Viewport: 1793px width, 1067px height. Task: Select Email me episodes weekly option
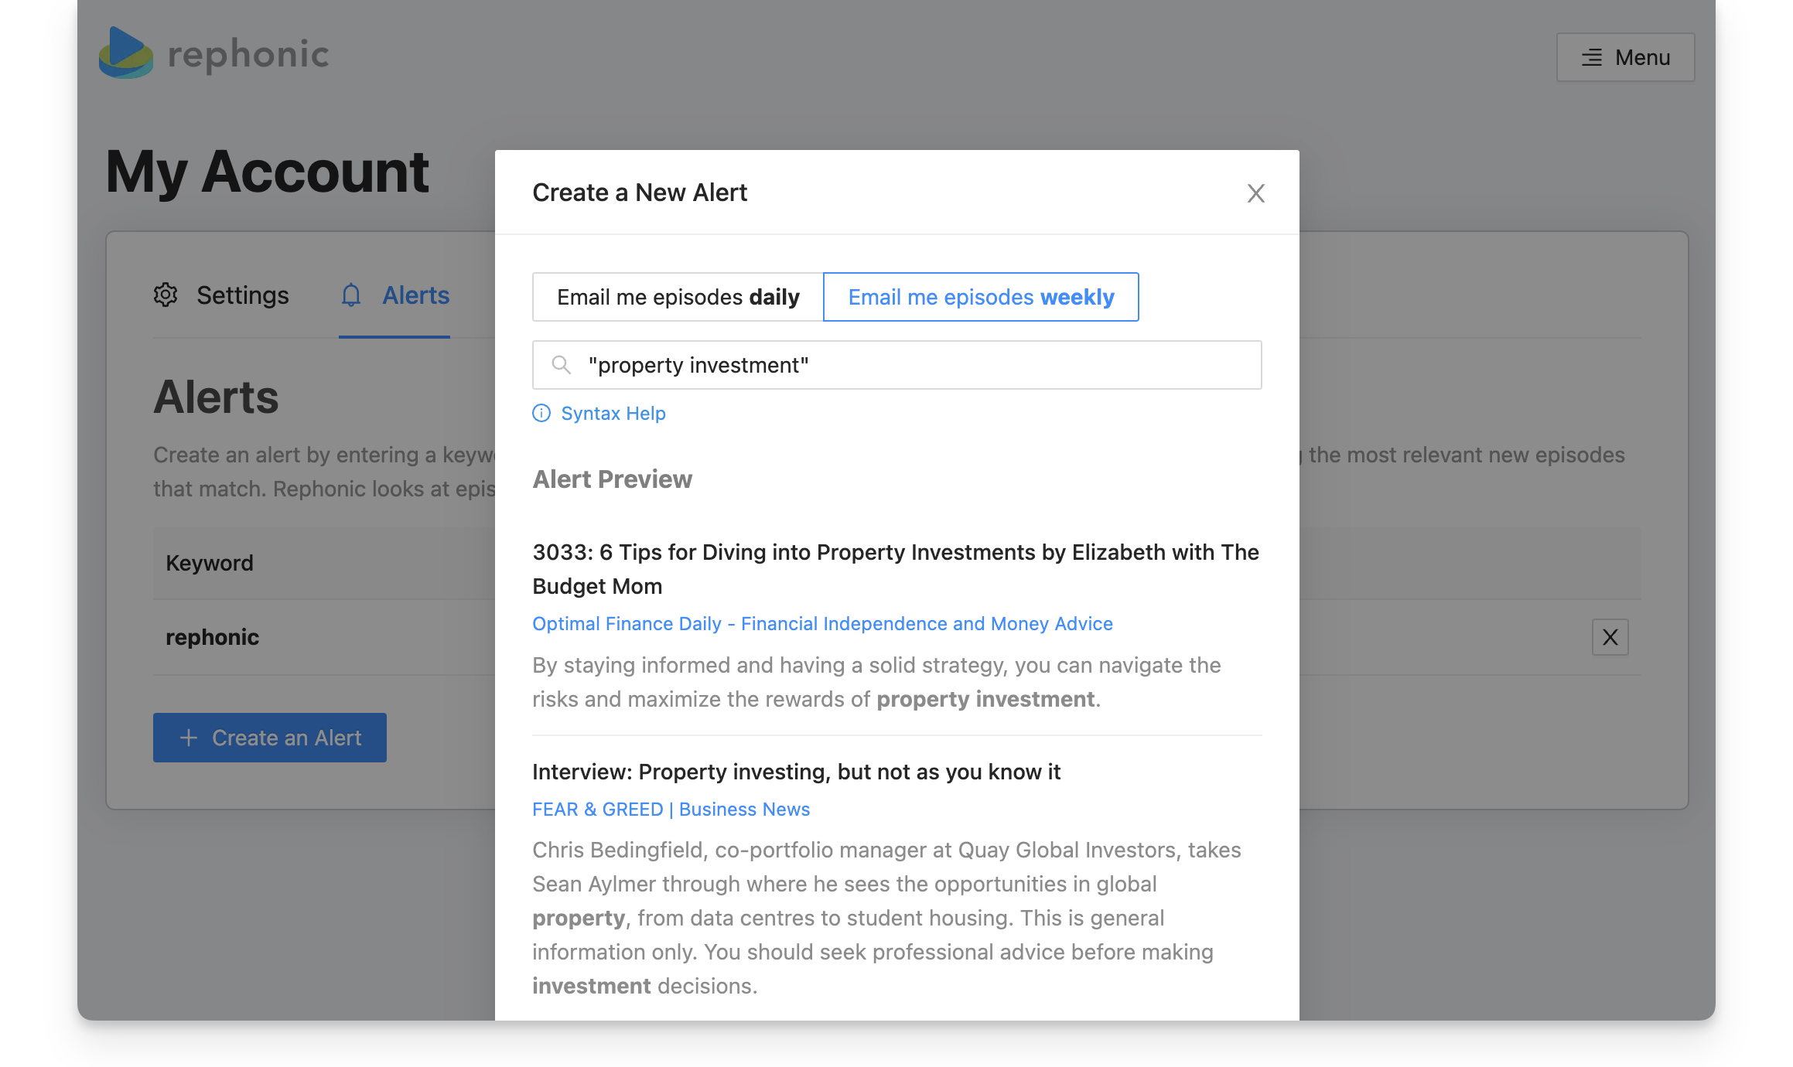(x=981, y=297)
